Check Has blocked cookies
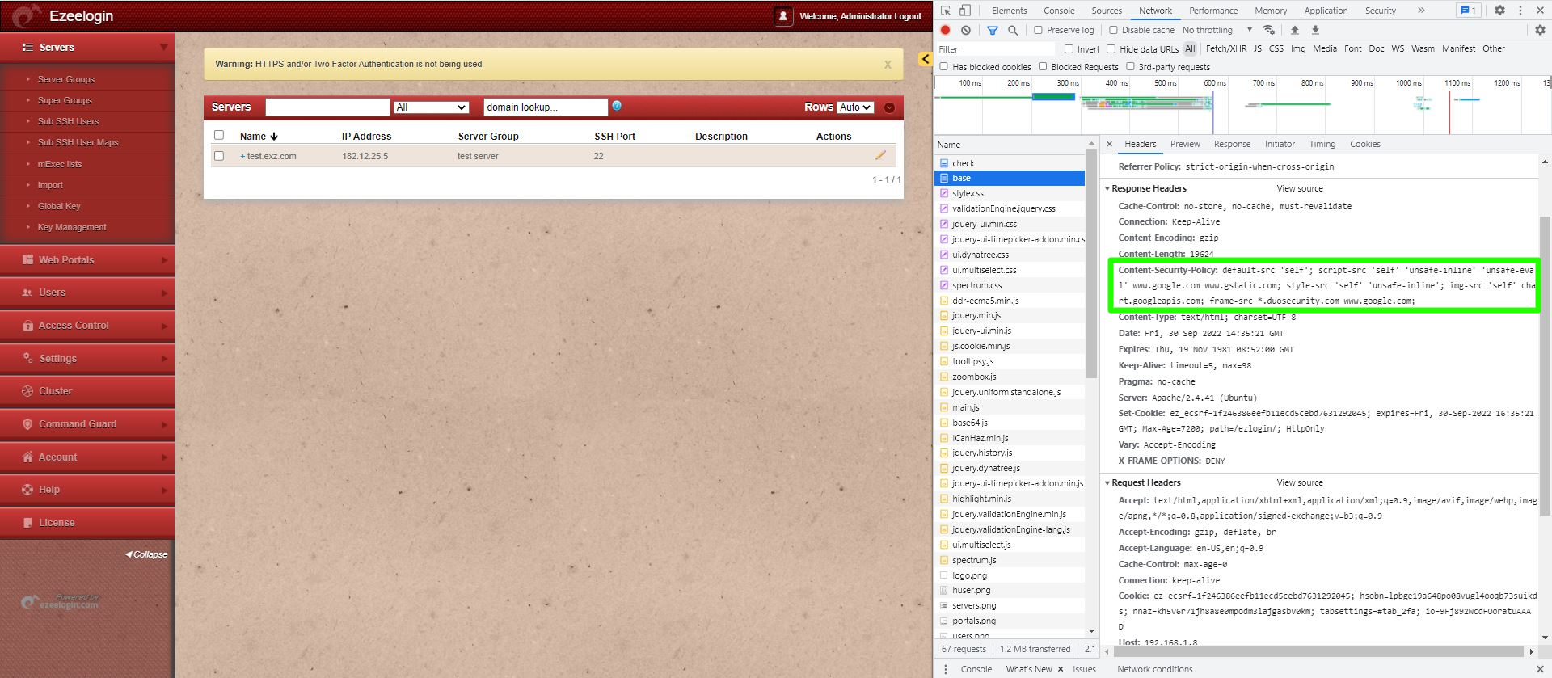Screen dimensions: 1552x678 [943, 67]
